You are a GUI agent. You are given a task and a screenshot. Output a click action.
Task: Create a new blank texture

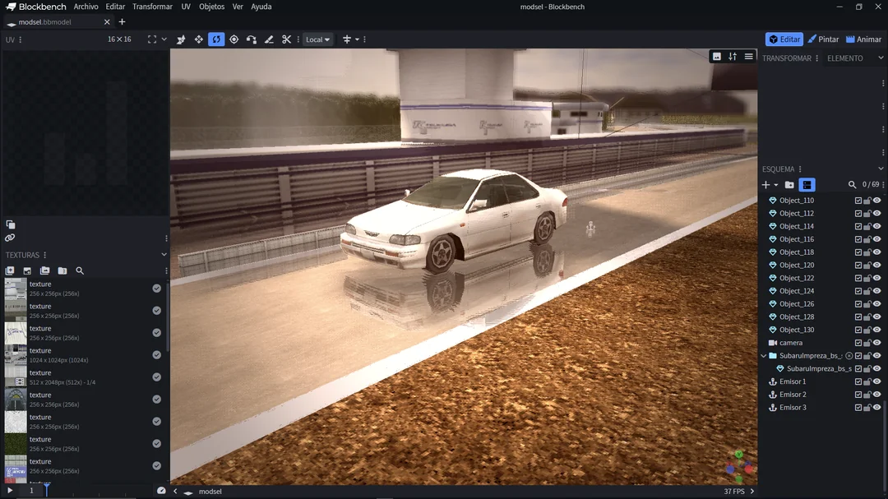pyautogui.click(x=10, y=270)
